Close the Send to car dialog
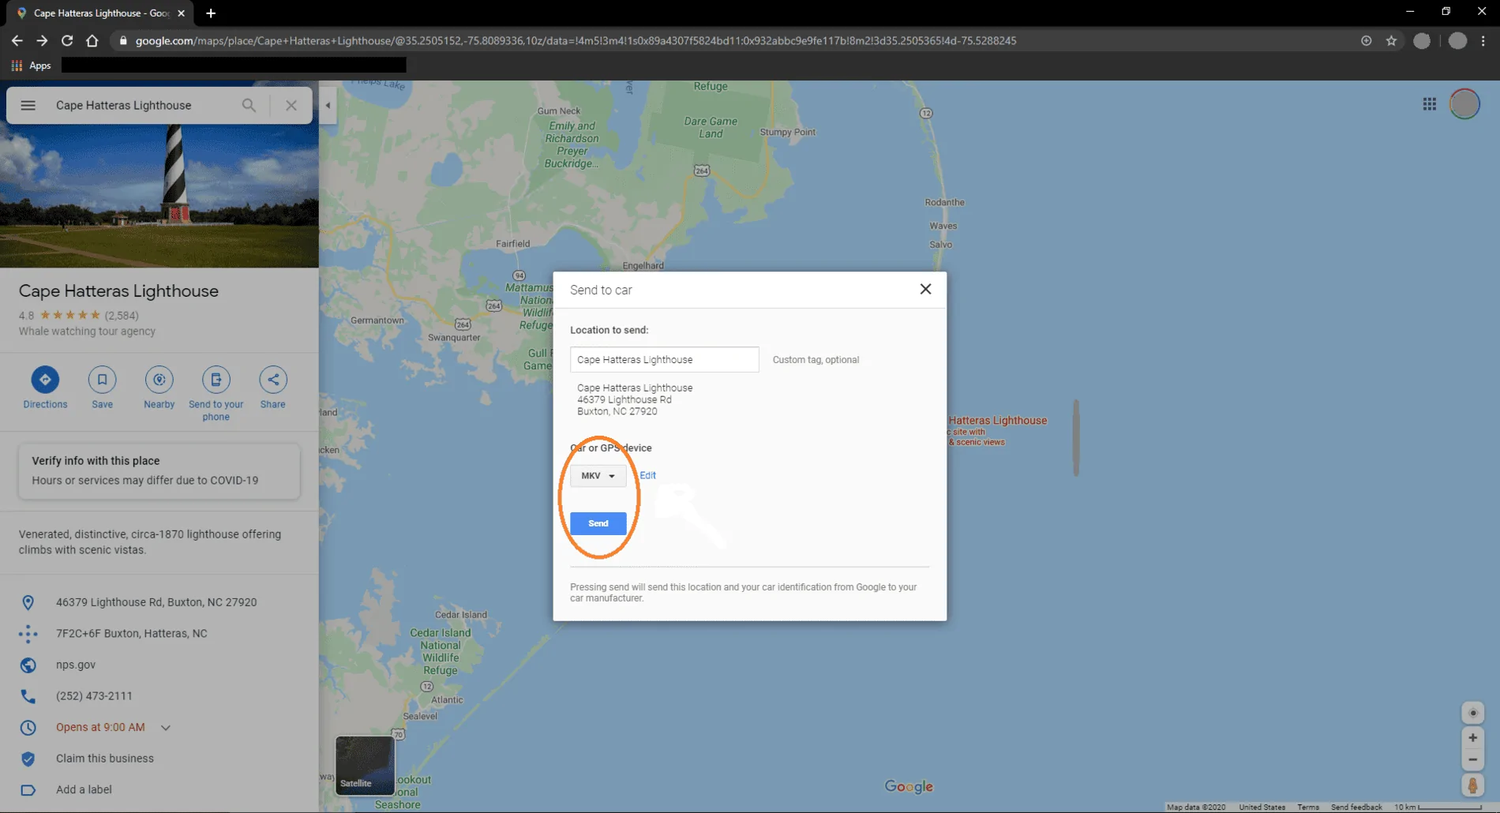The height and width of the screenshot is (813, 1500). click(x=925, y=289)
